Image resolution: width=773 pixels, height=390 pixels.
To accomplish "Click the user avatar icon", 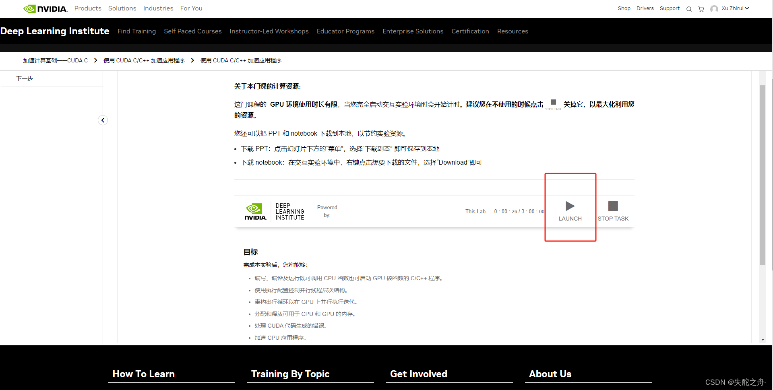I will tap(714, 9).
